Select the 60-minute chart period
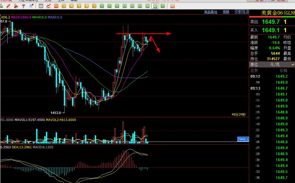This screenshot has height=183, width=295. pos(140,6)
